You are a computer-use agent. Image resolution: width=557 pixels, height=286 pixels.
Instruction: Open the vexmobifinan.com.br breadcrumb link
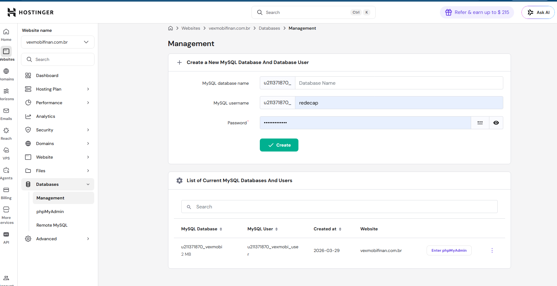click(230, 28)
